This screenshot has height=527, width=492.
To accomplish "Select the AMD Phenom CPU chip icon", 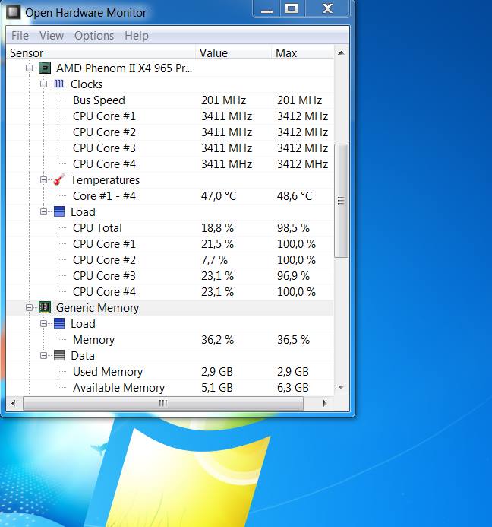I will pyautogui.click(x=45, y=68).
